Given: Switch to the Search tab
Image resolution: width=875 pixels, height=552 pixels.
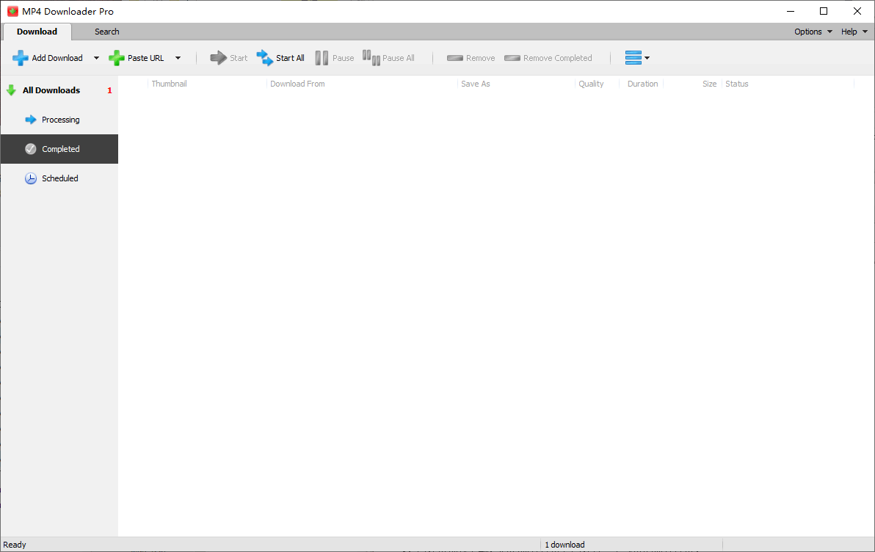Looking at the screenshot, I should pos(106,32).
